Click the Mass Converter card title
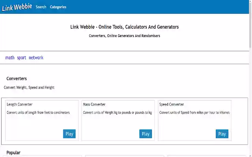The width and height of the screenshot is (252, 157). pyautogui.click(x=94, y=104)
